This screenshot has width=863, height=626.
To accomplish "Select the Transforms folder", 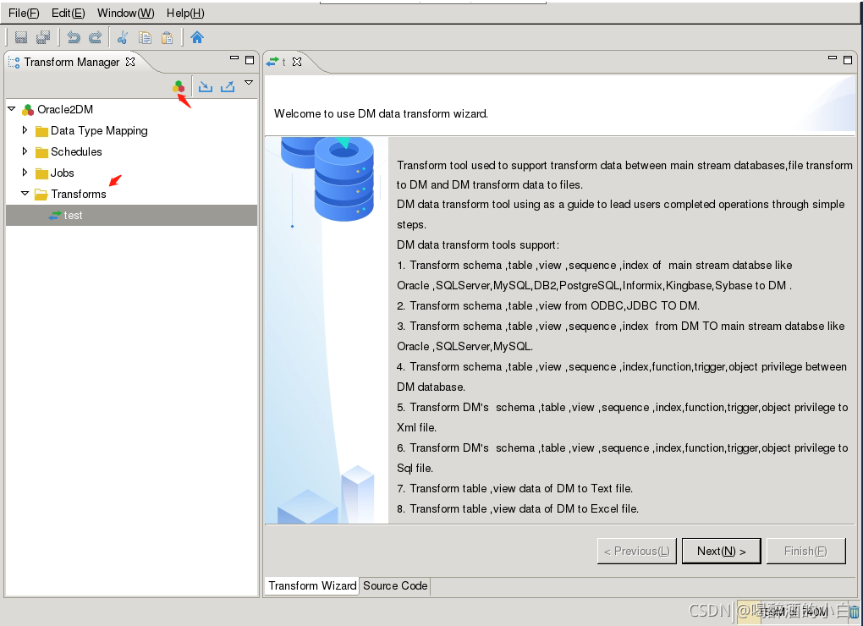I will point(78,195).
